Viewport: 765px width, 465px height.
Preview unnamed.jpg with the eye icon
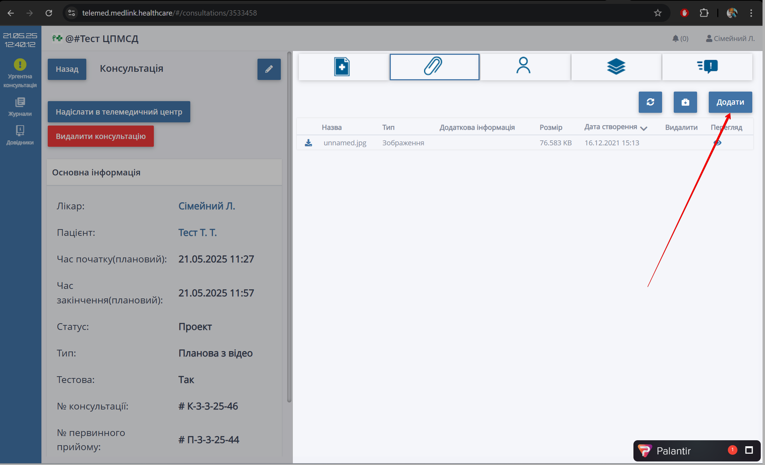tap(717, 143)
